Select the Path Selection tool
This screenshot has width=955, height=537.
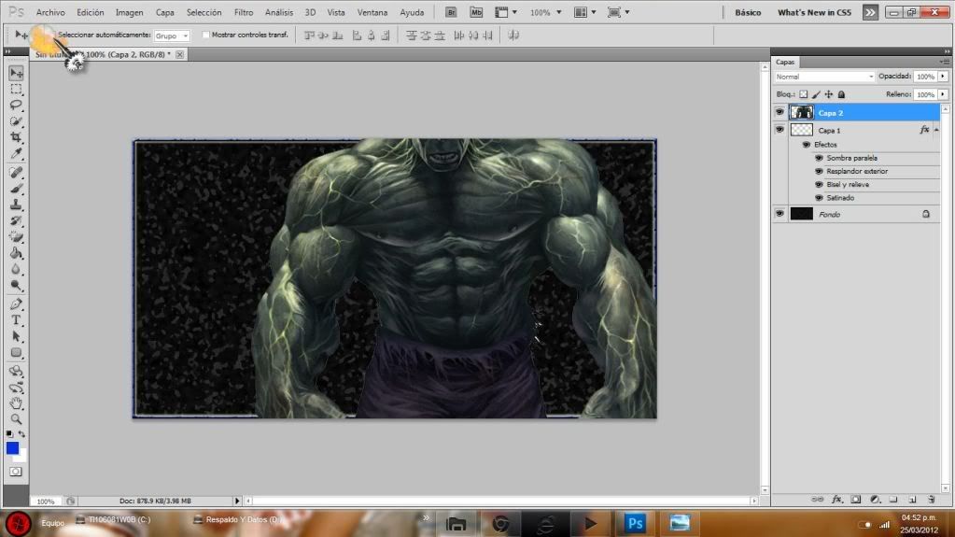(17, 336)
